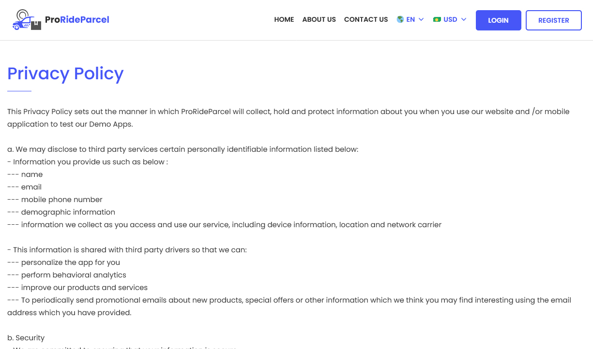Go to the HOME page
The width and height of the screenshot is (593, 349).
284,19
